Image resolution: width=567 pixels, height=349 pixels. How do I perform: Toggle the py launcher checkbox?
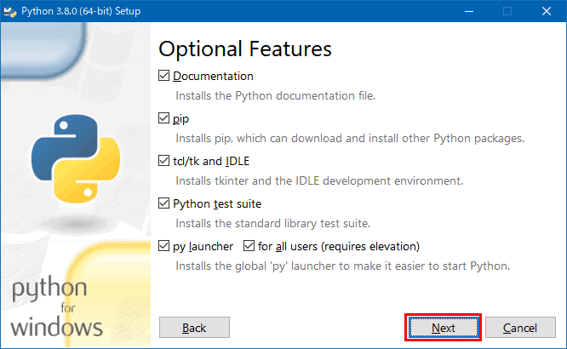point(163,246)
